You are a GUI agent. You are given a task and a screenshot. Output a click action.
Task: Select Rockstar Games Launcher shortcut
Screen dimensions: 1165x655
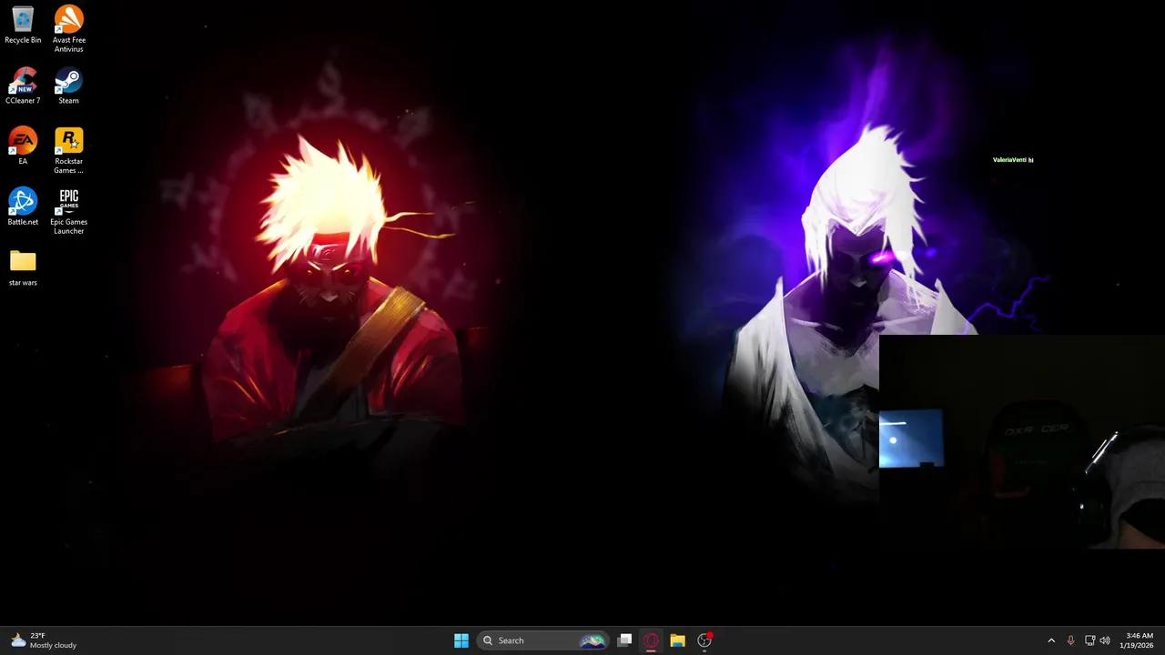(x=68, y=150)
